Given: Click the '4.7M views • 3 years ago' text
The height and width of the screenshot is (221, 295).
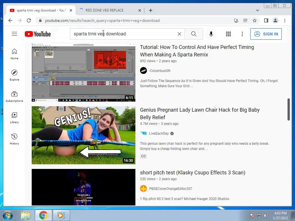Looking at the screenshot, I should pos(159,124).
